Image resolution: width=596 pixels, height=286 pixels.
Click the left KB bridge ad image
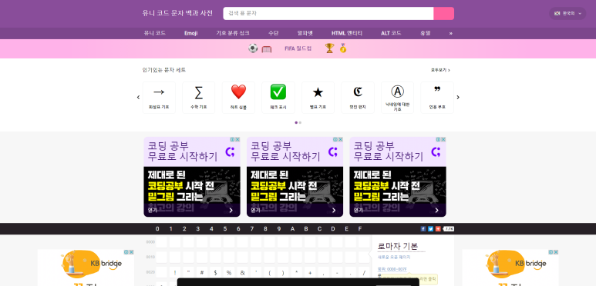click(x=86, y=268)
